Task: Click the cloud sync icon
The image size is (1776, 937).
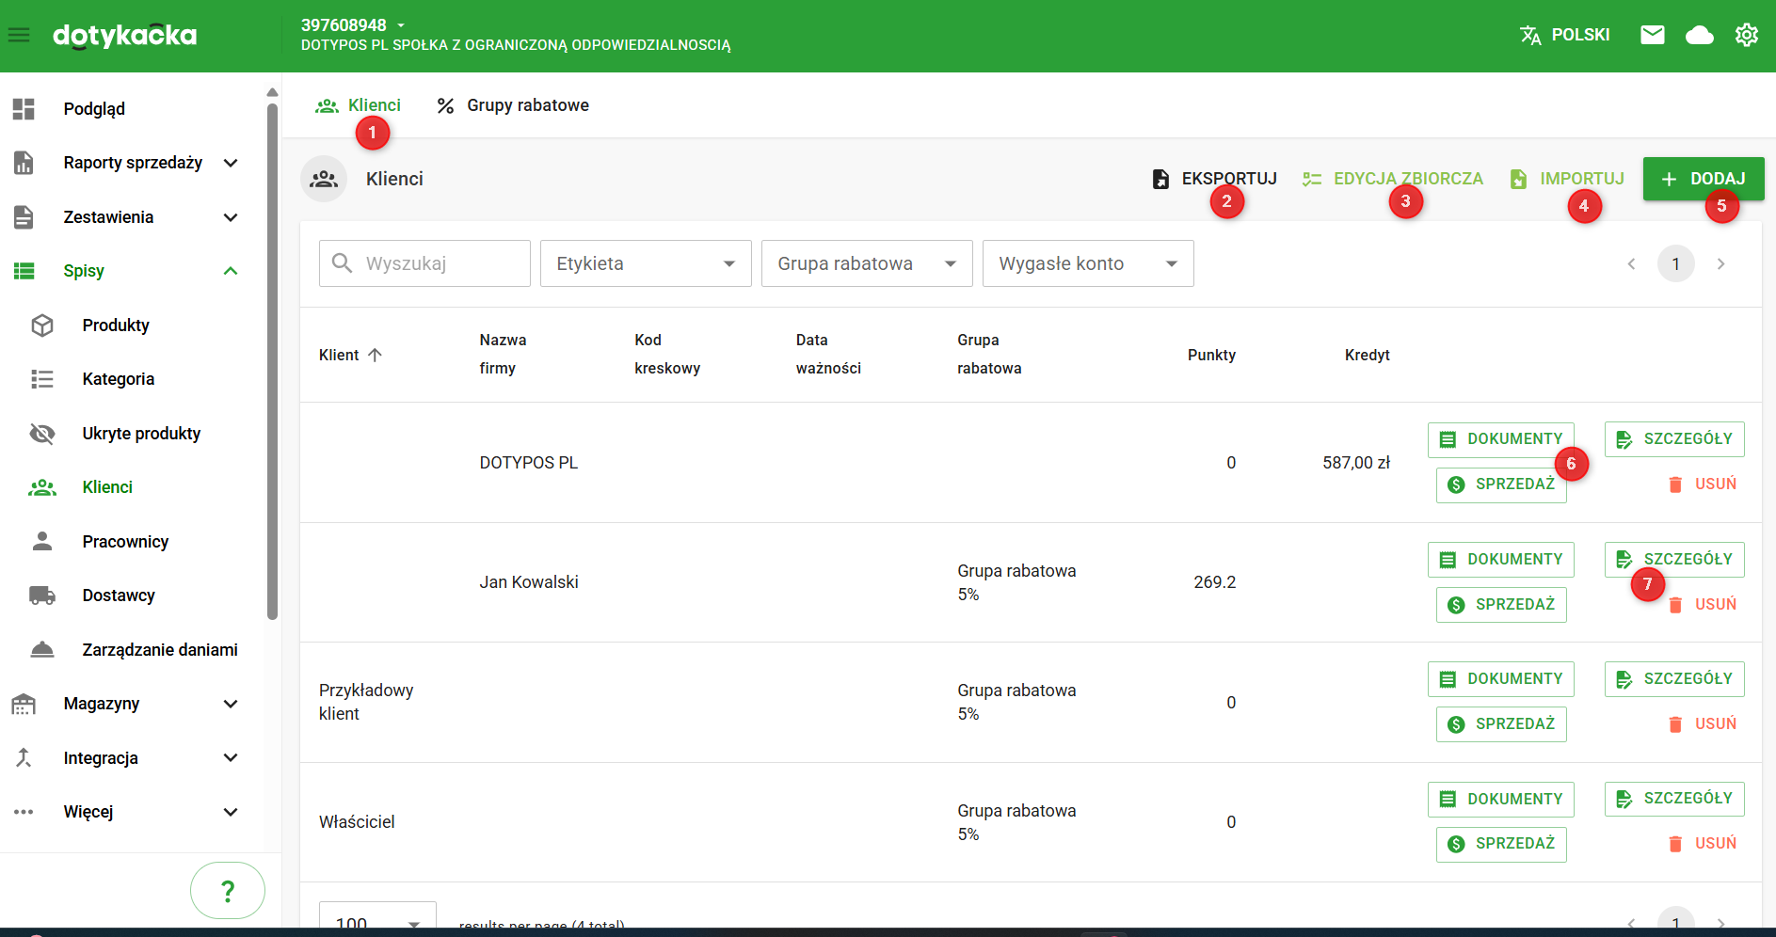Action: pos(1699,36)
